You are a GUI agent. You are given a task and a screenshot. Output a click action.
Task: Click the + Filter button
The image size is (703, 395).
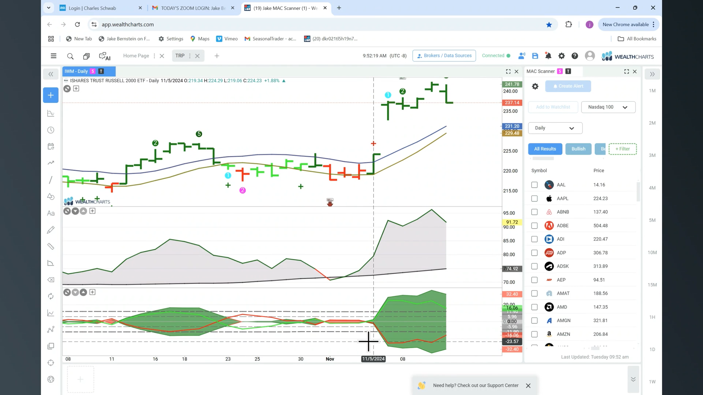[x=622, y=149]
